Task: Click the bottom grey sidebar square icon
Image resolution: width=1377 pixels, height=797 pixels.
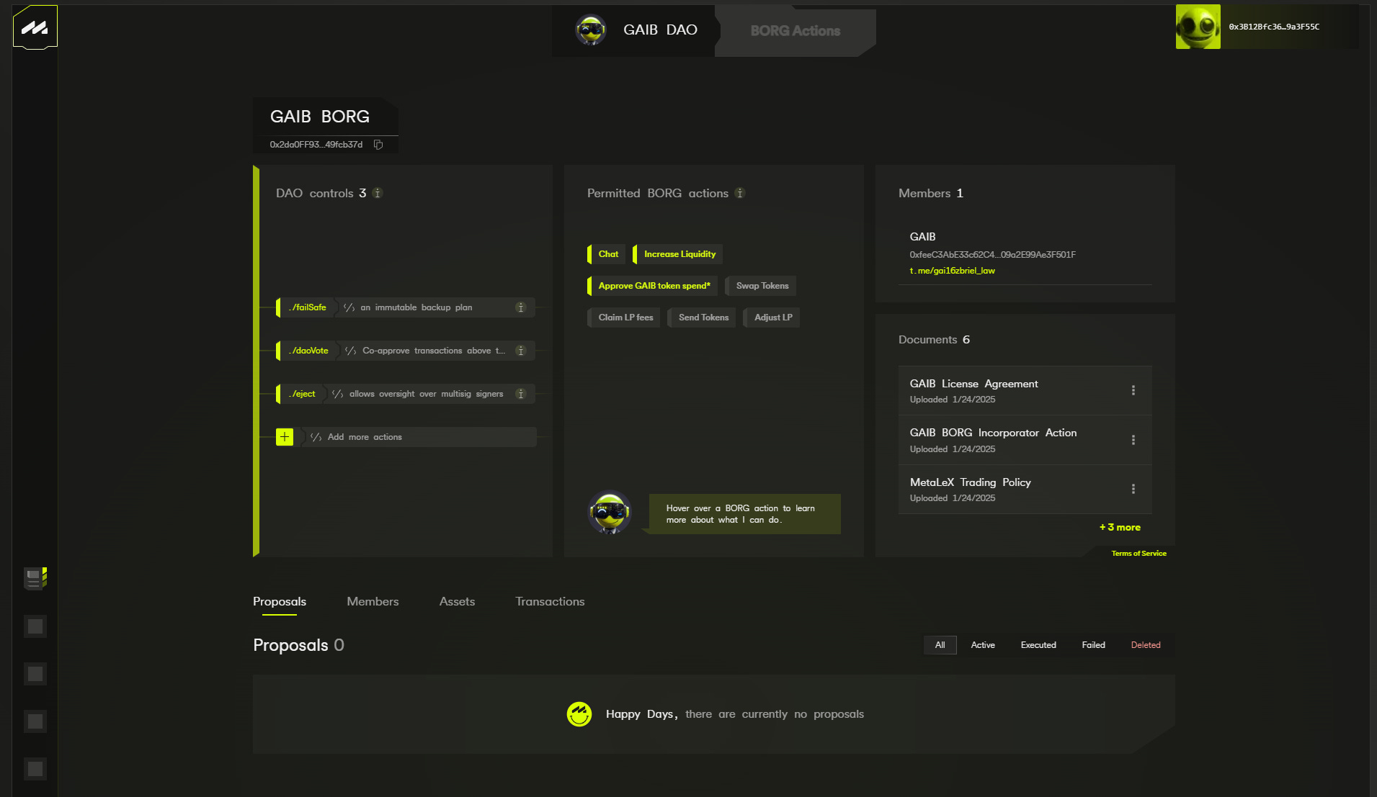Action: coord(35,769)
